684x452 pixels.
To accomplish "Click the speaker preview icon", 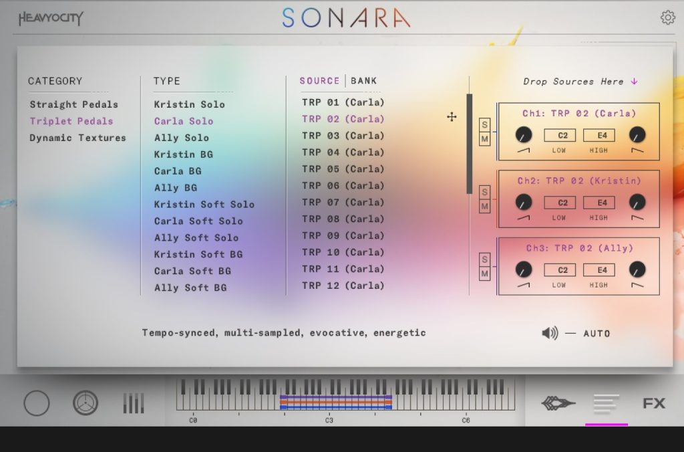I will point(550,333).
